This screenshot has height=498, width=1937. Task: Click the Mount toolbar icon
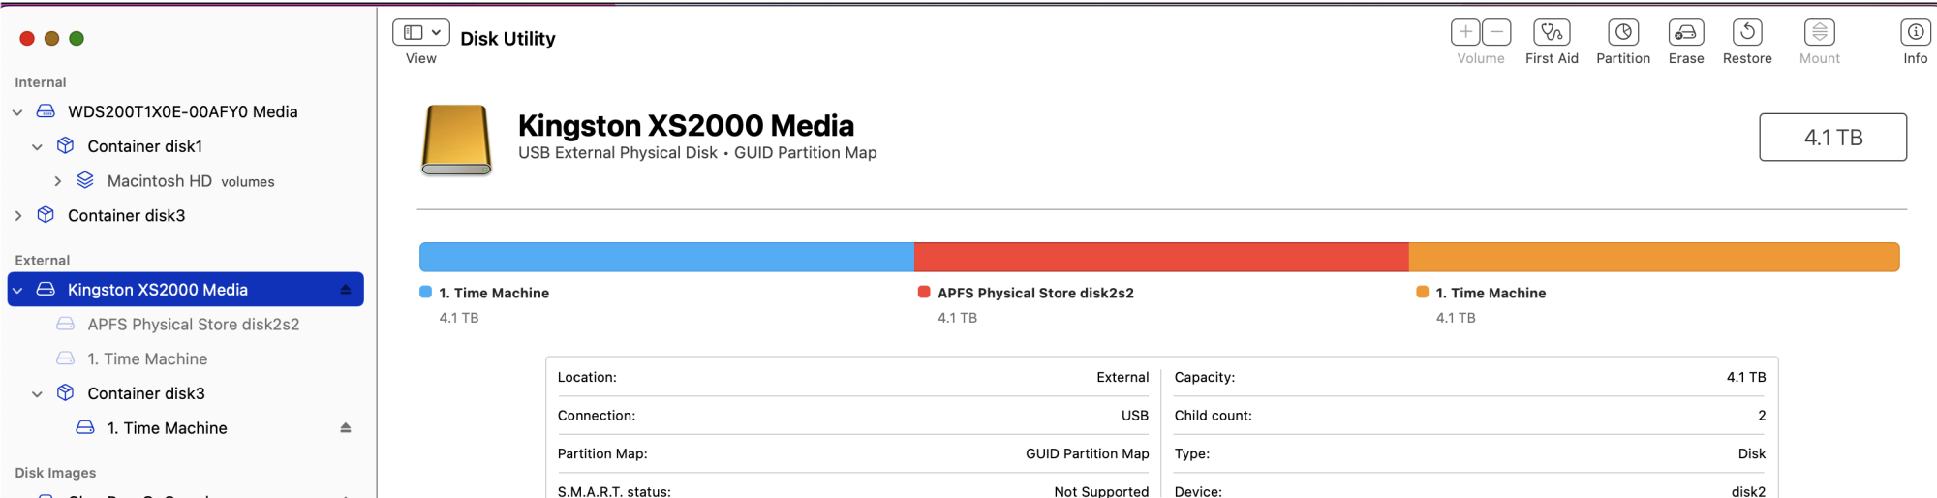point(1820,32)
